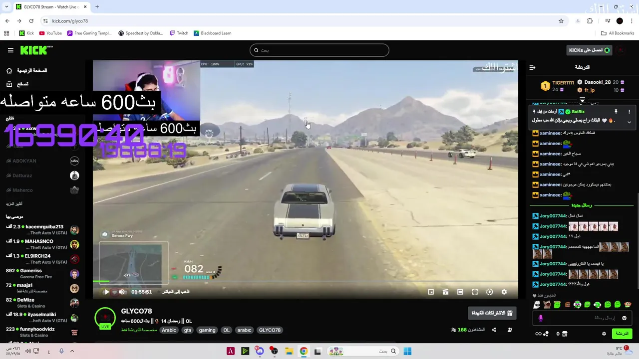
Task: Open pinned message three-dot options
Action: pyautogui.click(x=629, y=112)
